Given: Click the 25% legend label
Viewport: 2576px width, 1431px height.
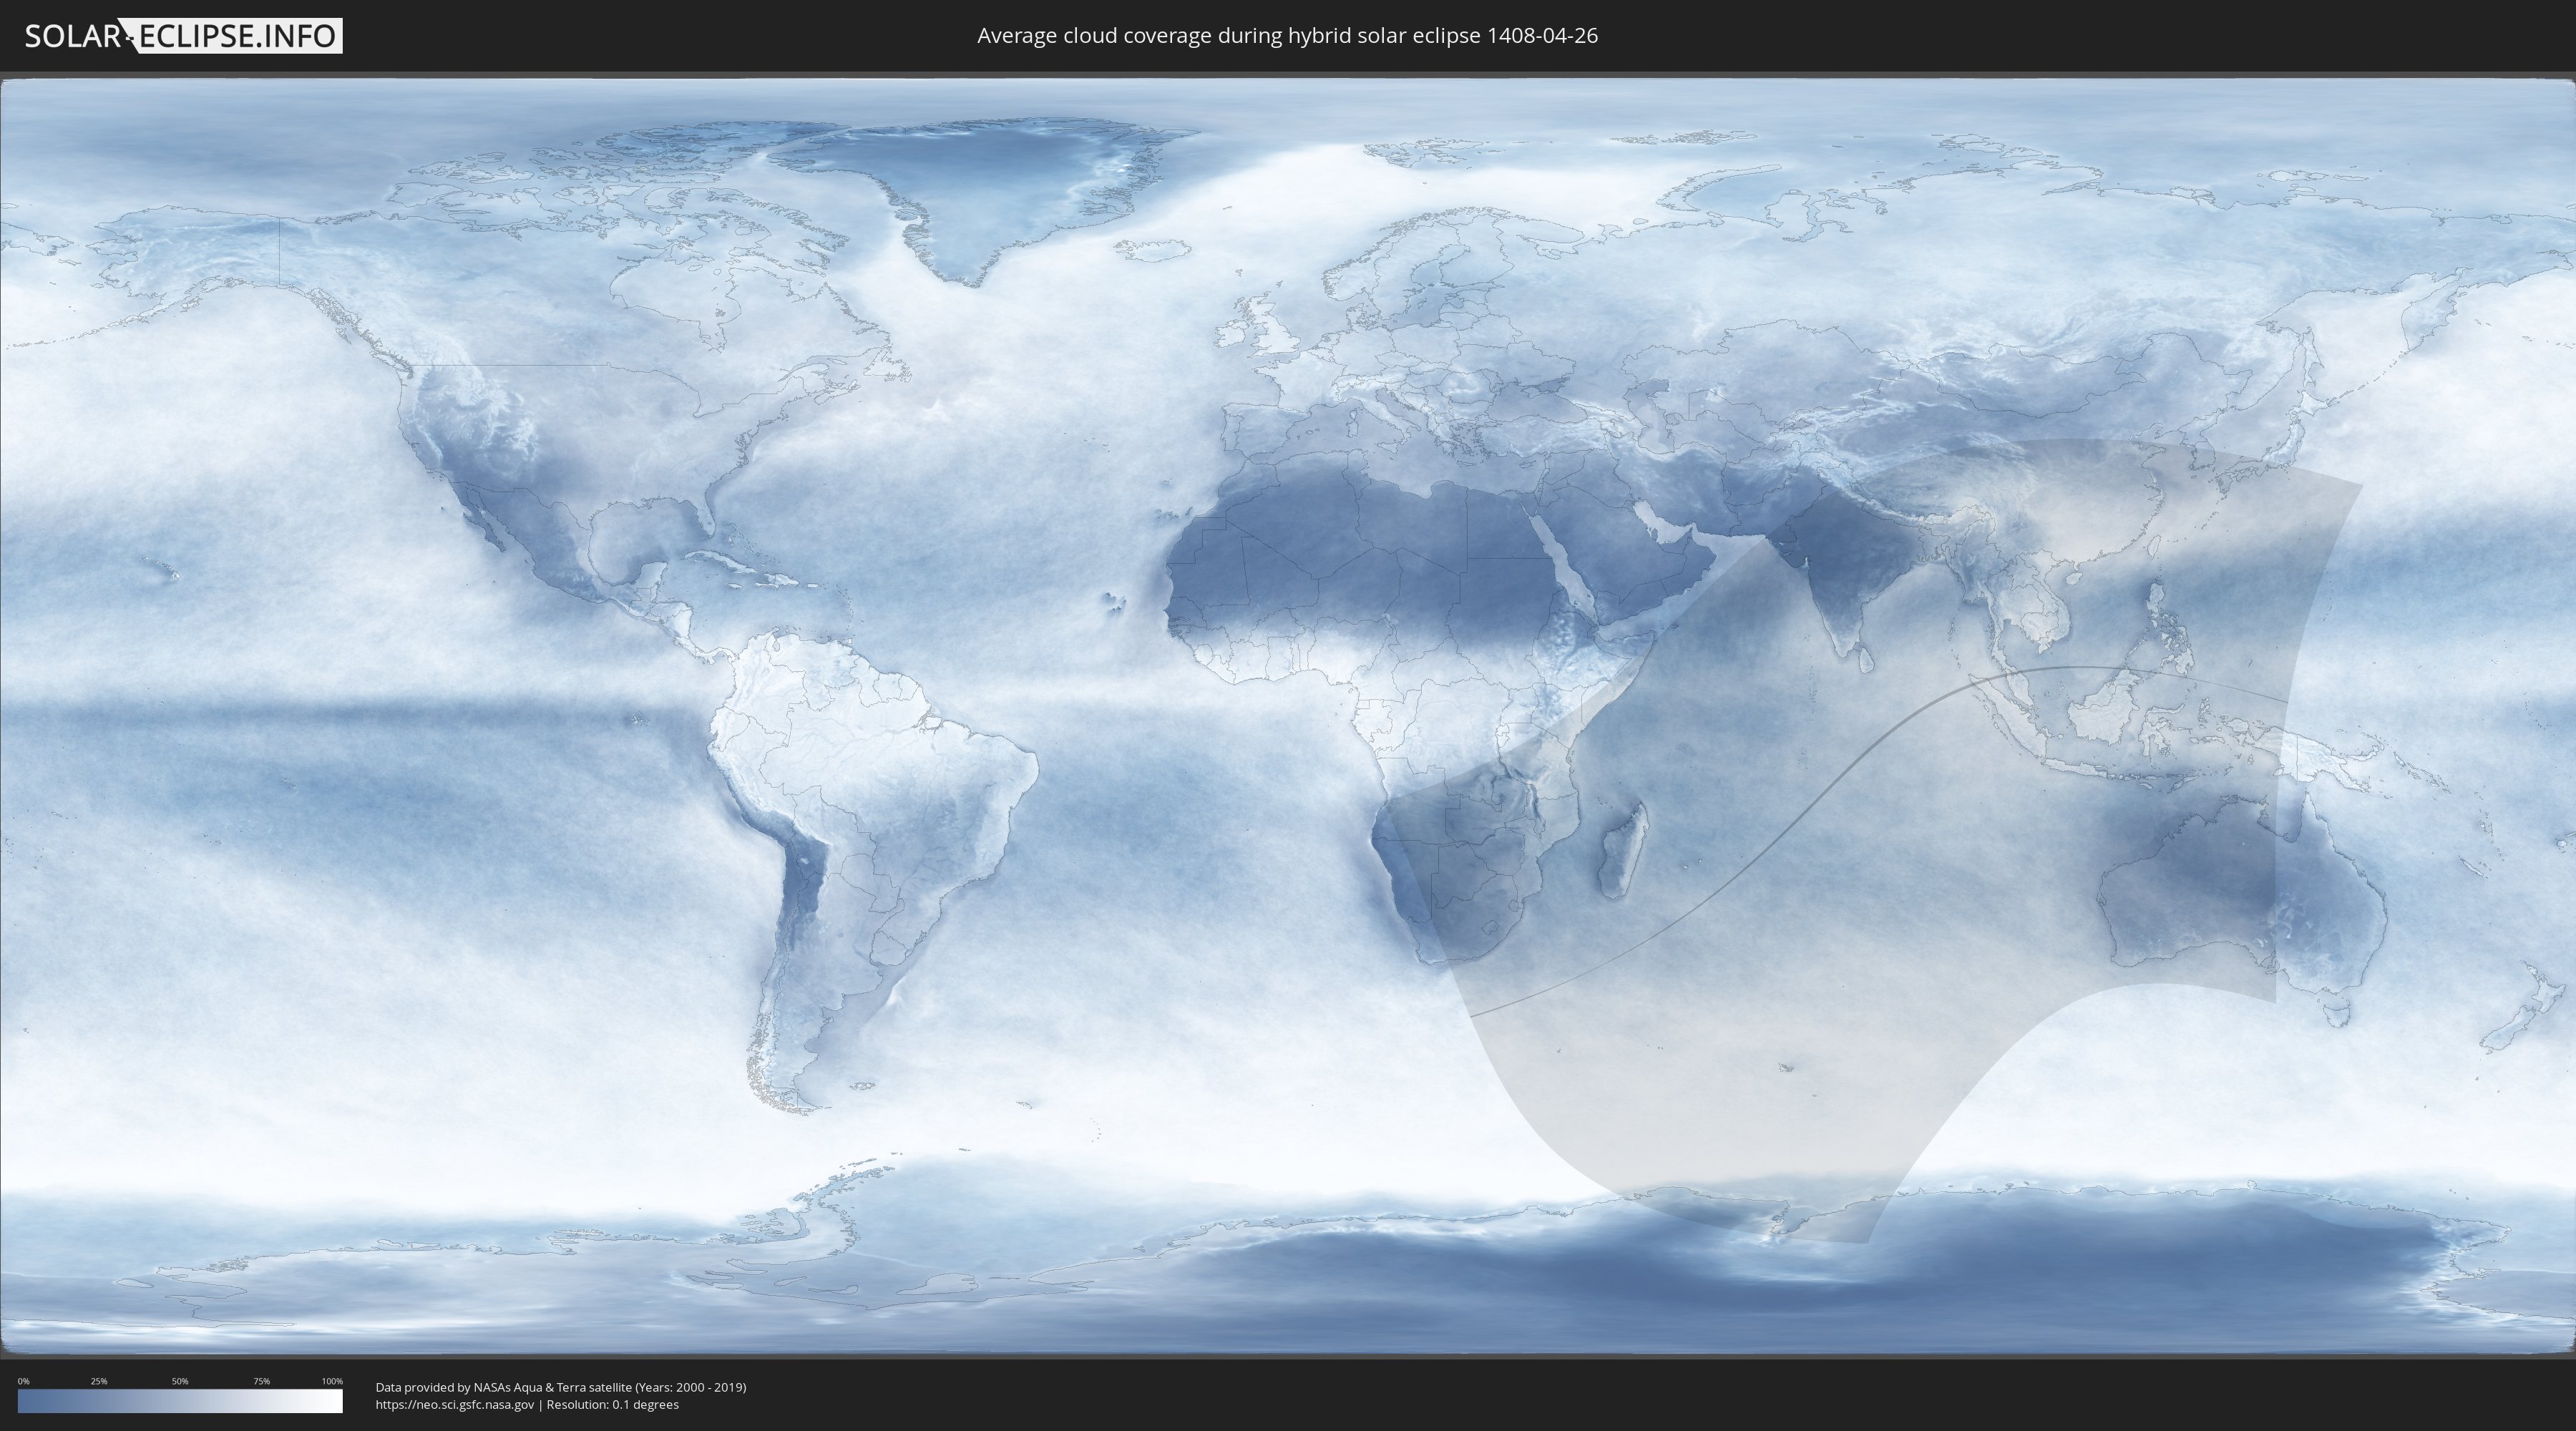Looking at the screenshot, I should click(99, 1381).
